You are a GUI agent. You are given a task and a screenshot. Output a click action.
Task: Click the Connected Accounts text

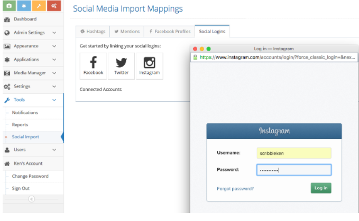101,90
